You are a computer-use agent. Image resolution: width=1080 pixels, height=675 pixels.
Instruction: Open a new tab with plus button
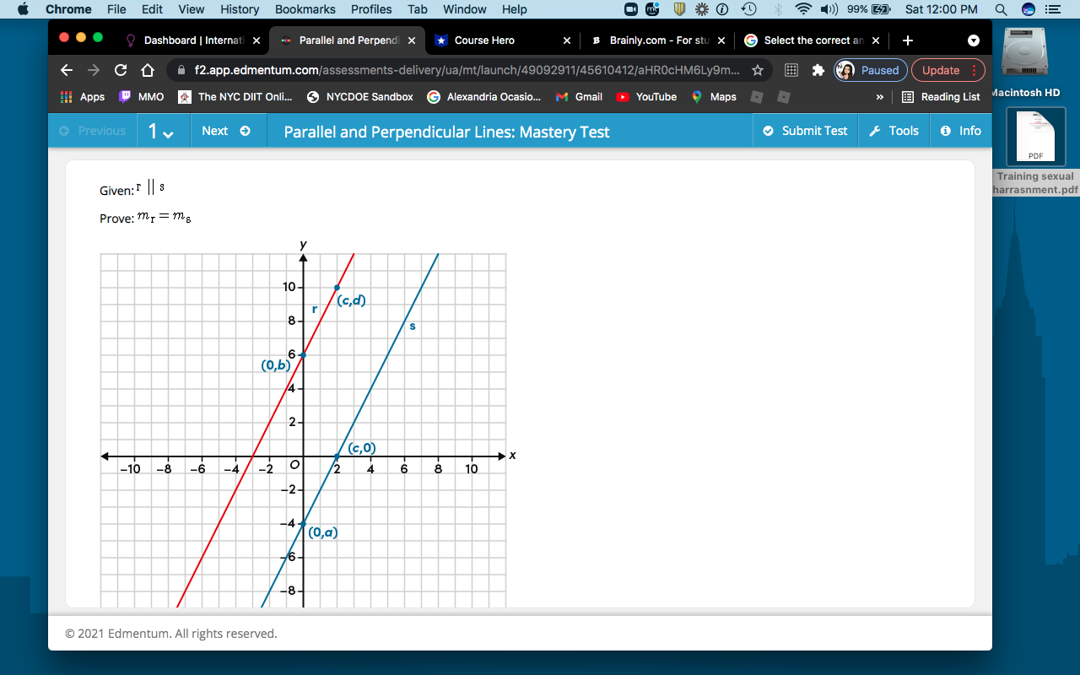pos(908,40)
